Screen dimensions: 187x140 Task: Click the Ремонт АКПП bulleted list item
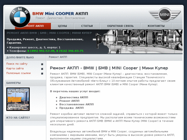[x=69, y=101]
